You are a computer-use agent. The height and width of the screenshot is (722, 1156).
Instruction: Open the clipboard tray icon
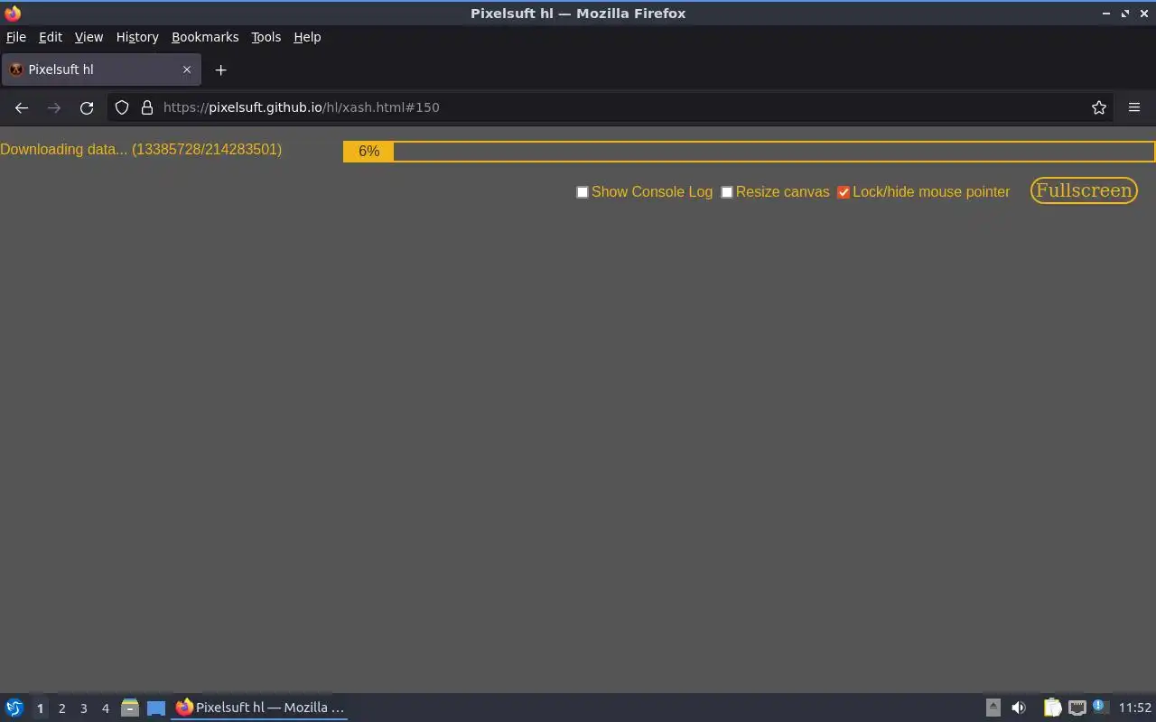click(x=1052, y=708)
